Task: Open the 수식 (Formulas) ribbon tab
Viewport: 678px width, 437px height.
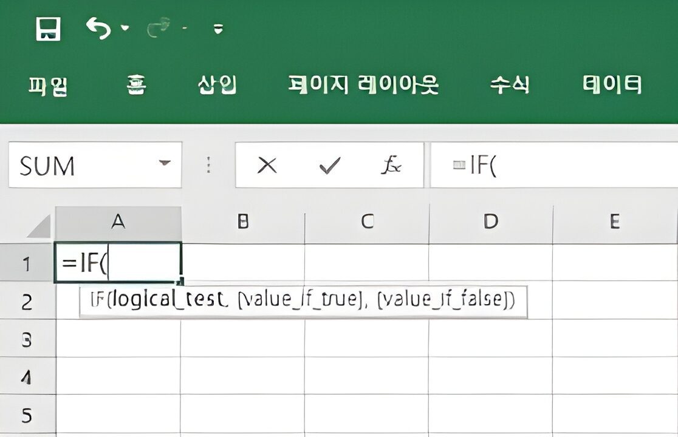Action: pyautogui.click(x=509, y=84)
